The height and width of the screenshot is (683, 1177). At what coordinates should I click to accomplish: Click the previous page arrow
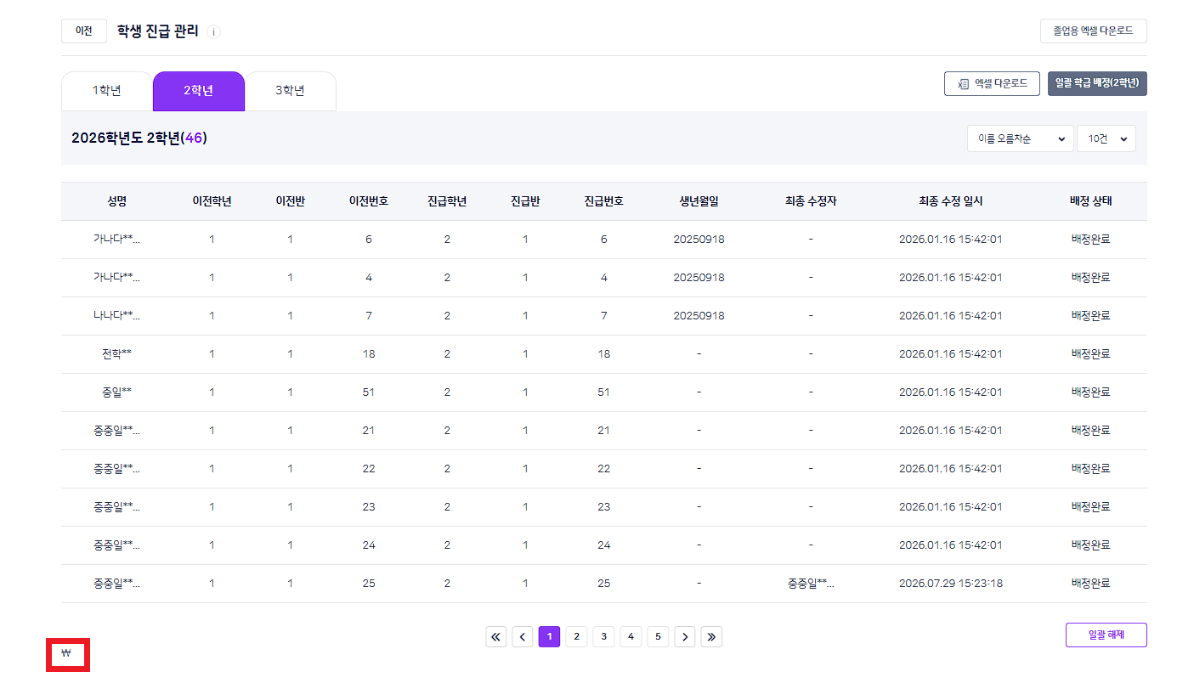pos(523,636)
